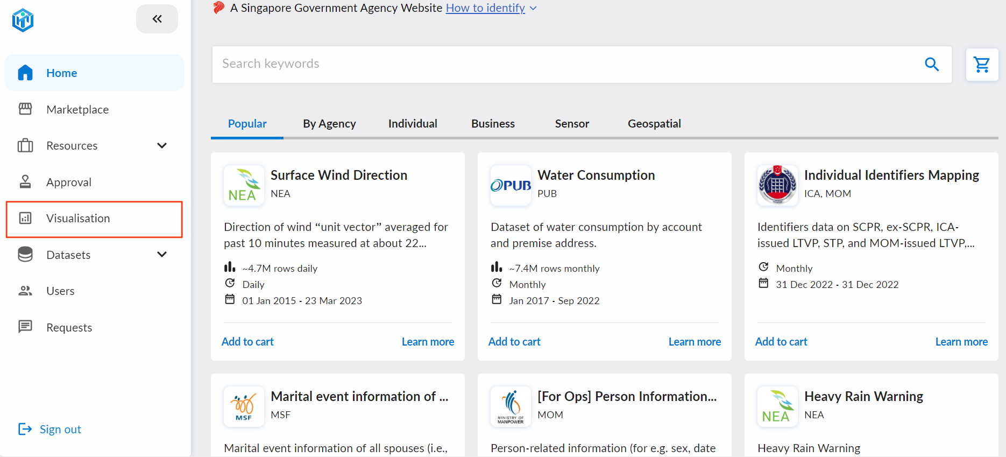Click the magnifier search icon
Viewport: 1006px width, 457px height.
tap(932, 65)
